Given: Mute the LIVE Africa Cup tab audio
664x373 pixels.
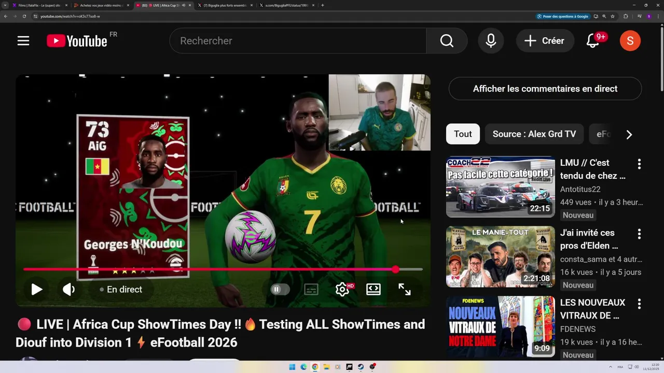Looking at the screenshot, I should (183, 5).
